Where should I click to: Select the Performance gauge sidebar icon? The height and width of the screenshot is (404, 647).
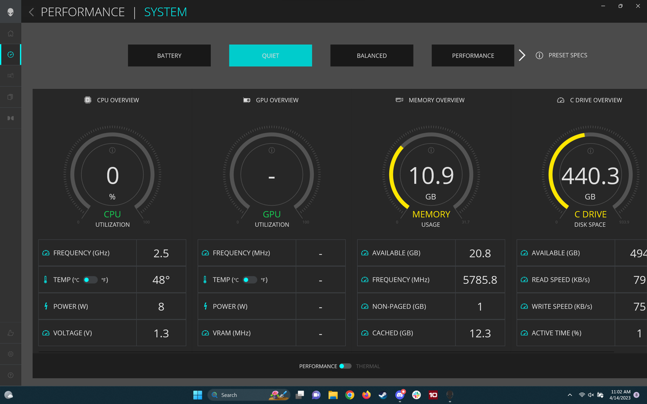[x=10, y=54]
